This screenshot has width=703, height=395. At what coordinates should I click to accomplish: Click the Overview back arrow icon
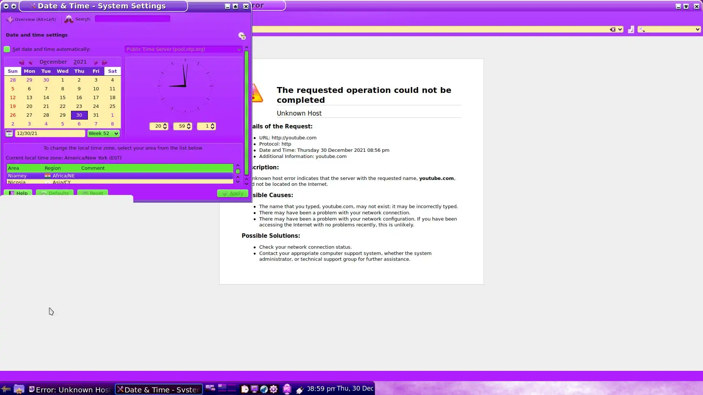click(10, 19)
